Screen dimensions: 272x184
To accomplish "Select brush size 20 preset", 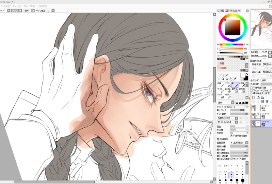I will (x=243, y=181).
